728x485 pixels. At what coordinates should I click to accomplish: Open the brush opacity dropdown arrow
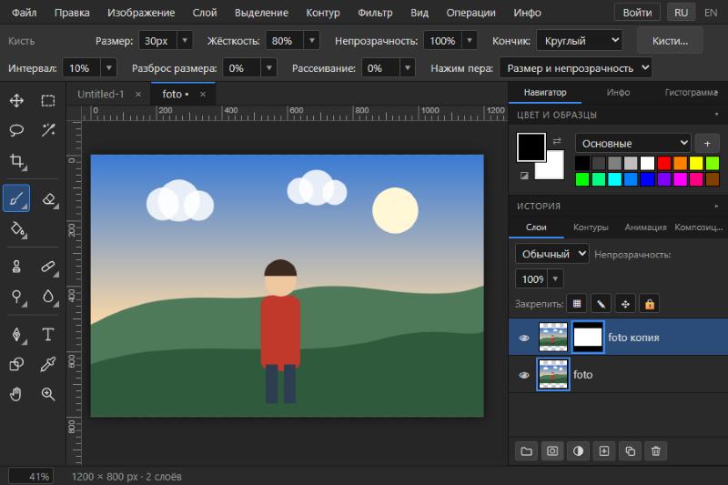point(470,40)
